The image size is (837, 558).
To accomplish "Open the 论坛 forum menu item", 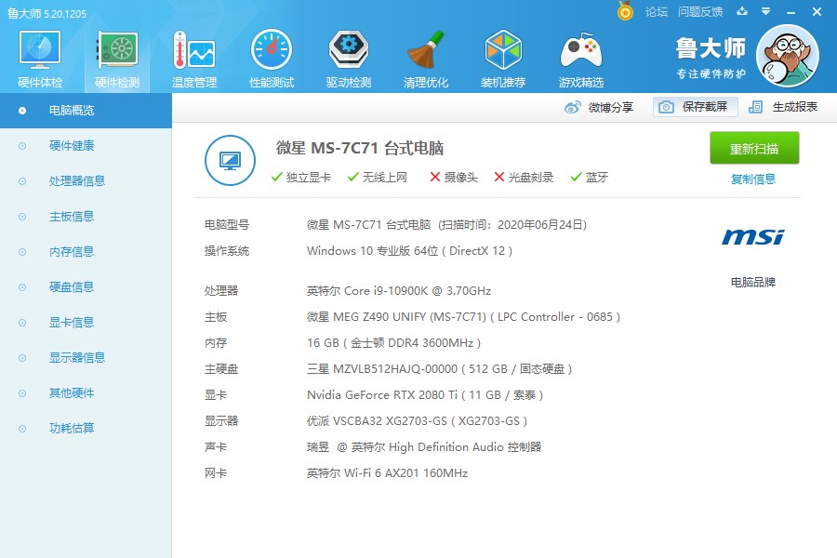I will (653, 12).
